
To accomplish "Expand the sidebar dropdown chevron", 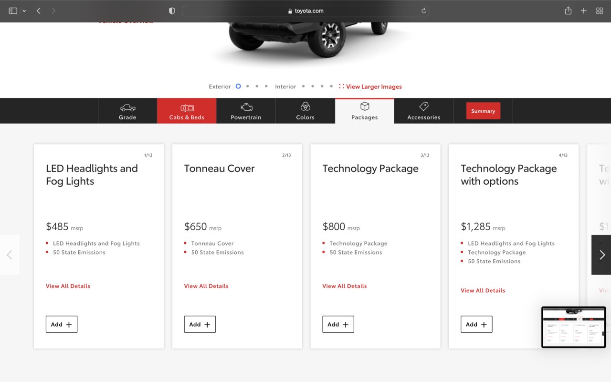I will point(24,11).
